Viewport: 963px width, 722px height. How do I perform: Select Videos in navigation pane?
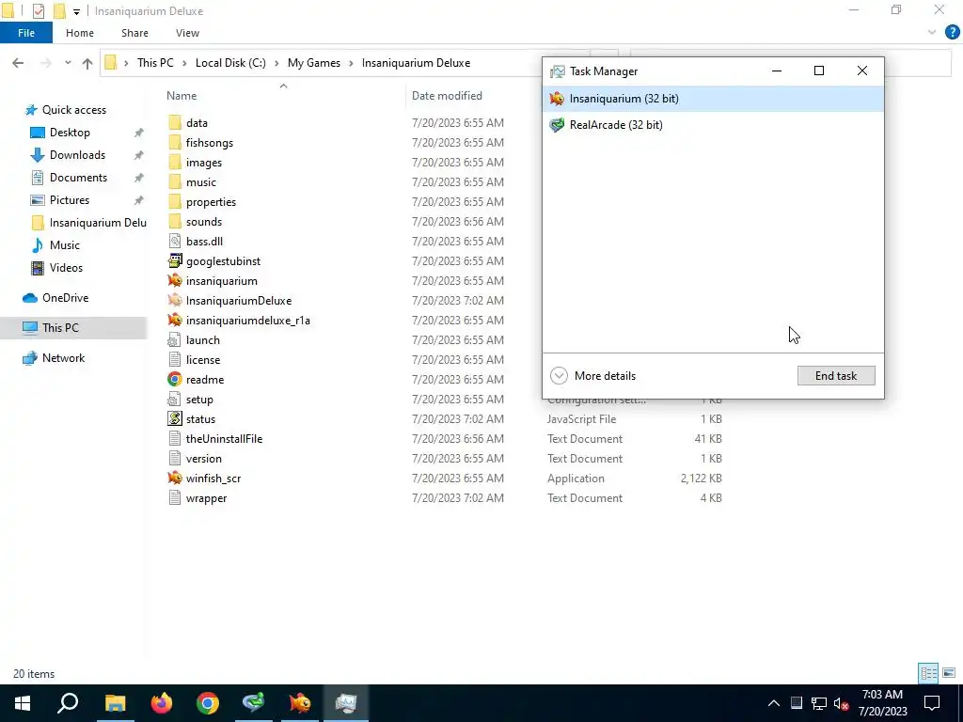point(66,268)
